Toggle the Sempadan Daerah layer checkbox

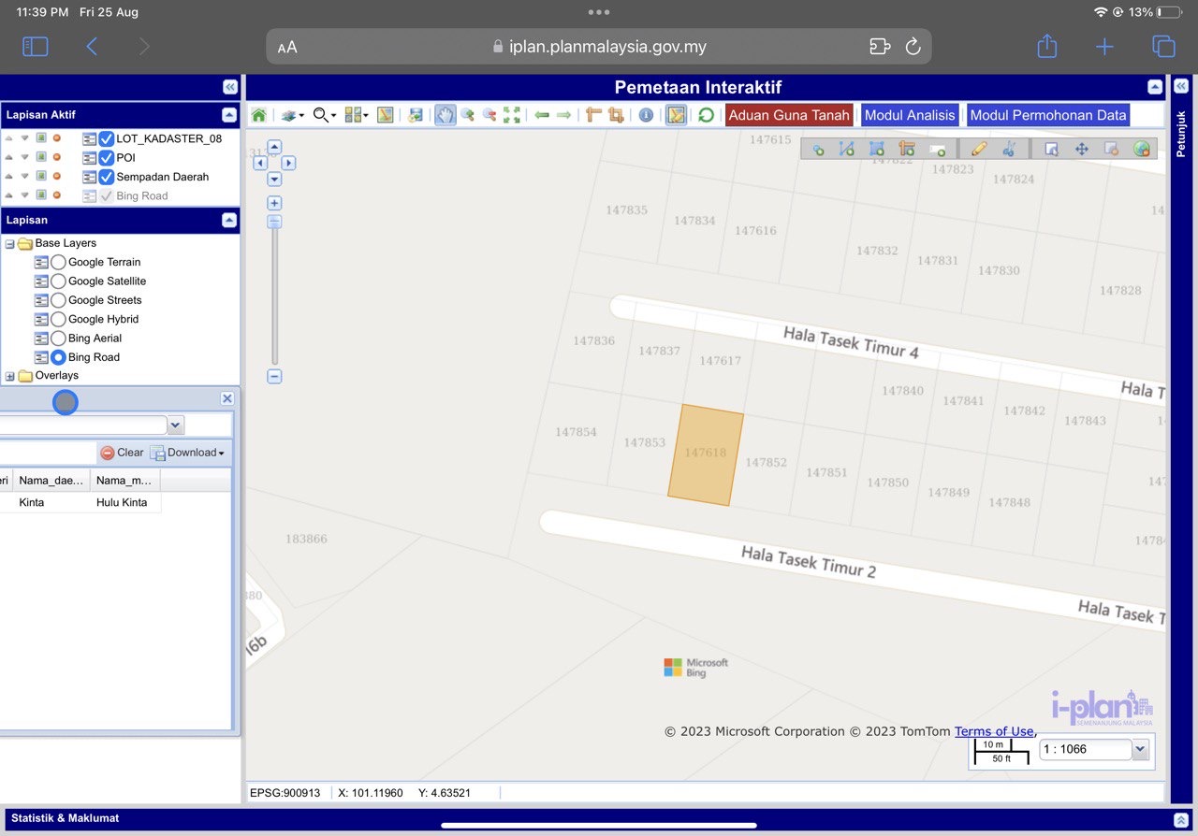point(107,177)
